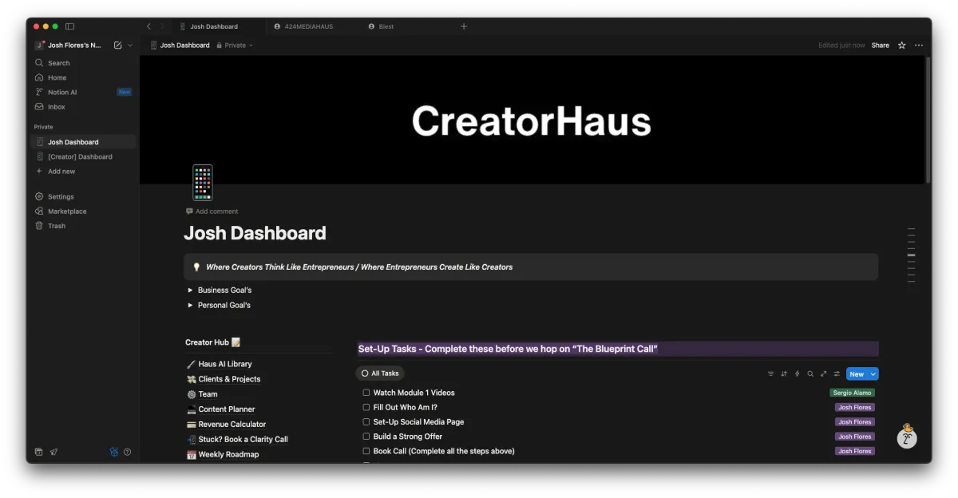This screenshot has width=958, height=498.
Task: Check the Fill Out Who Am I? task
Action: pyautogui.click(x=366, y=407)
